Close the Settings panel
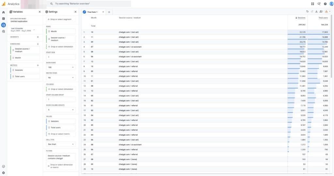Image resolution: width=334 pixels, height=176 pixels. coord(75,12)
